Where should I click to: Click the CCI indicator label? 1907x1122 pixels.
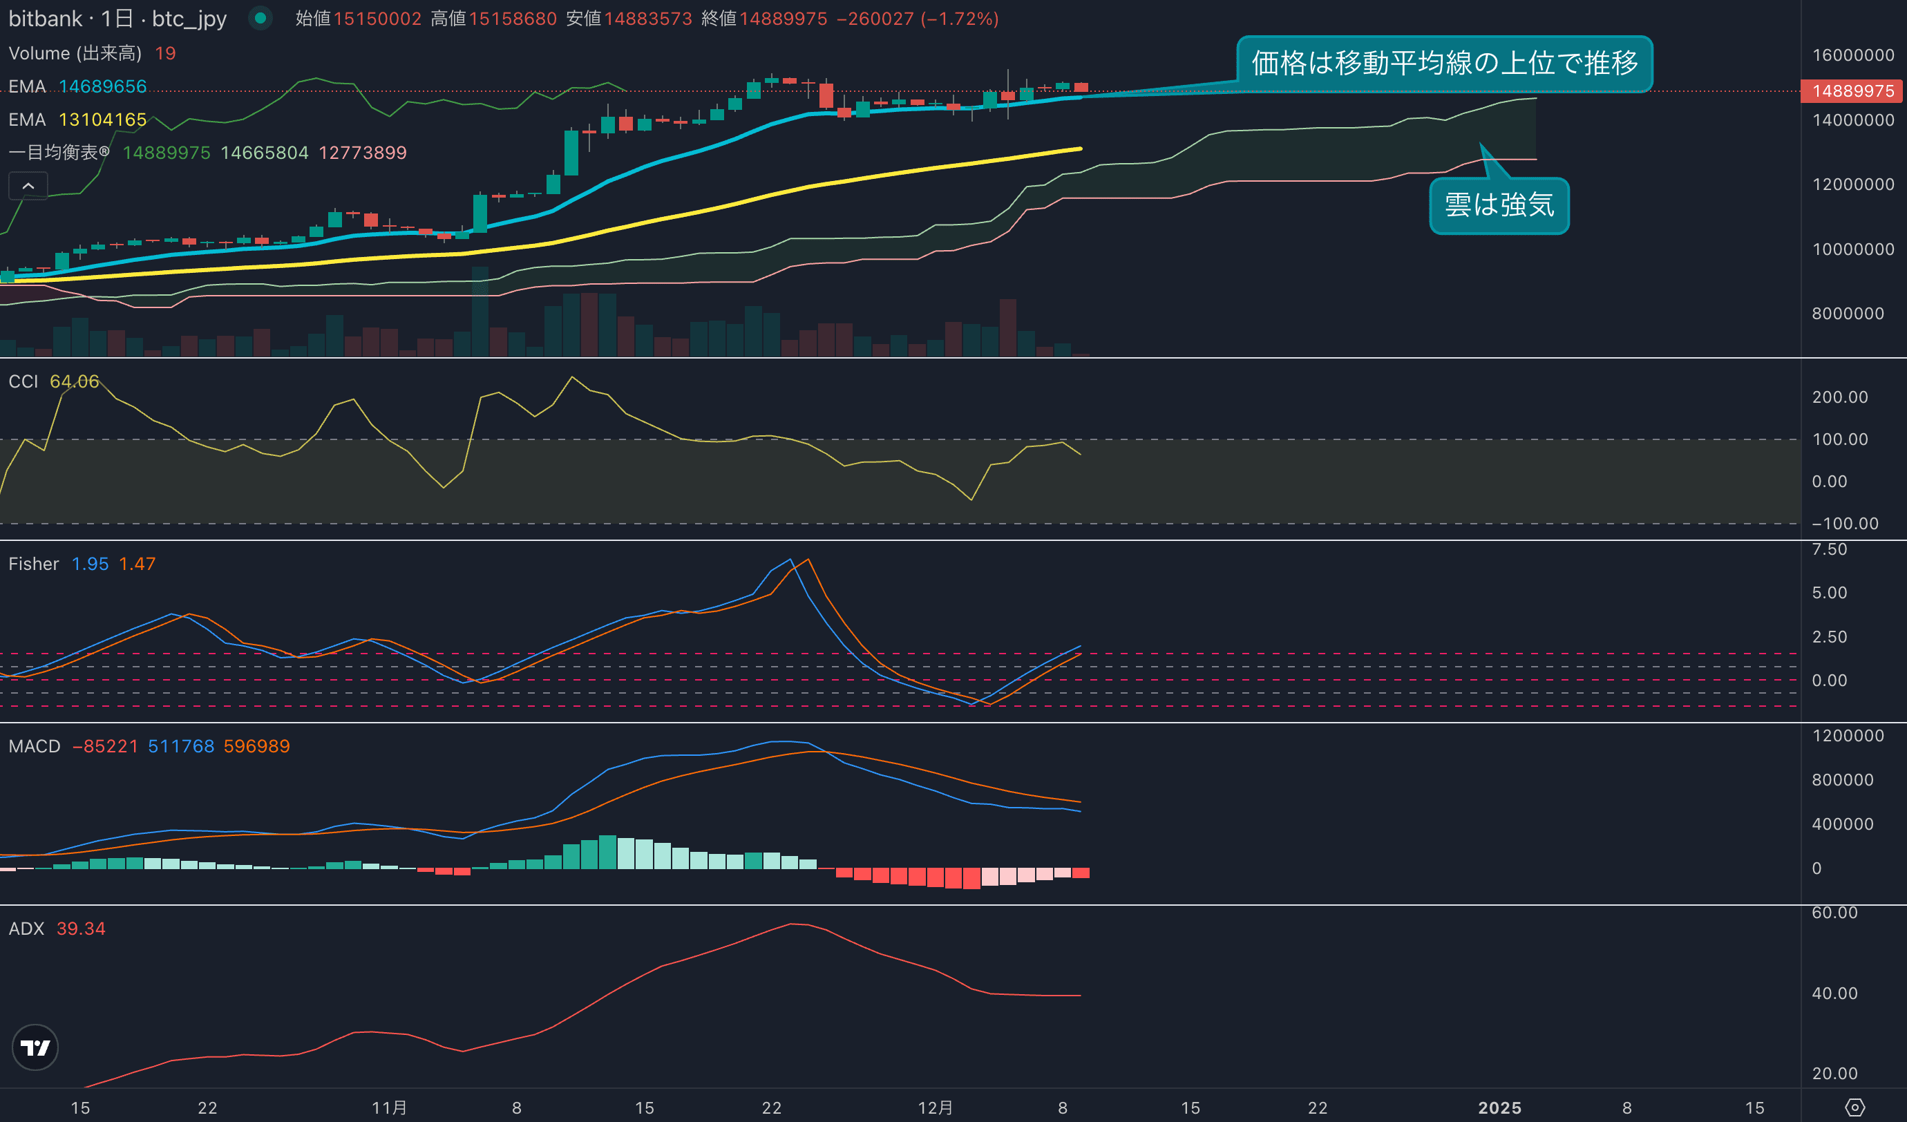[x=23, y=381]
